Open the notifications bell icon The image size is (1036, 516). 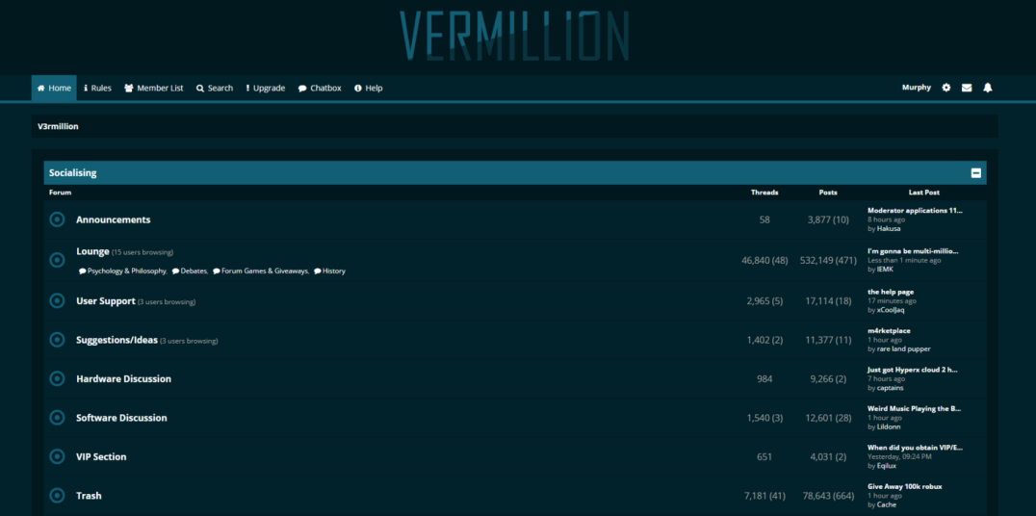988,88
